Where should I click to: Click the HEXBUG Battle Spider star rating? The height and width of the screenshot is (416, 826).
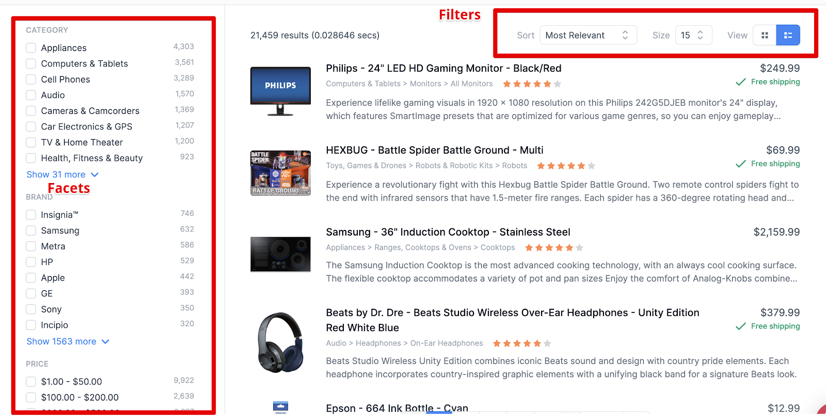(x=566, y=166)
